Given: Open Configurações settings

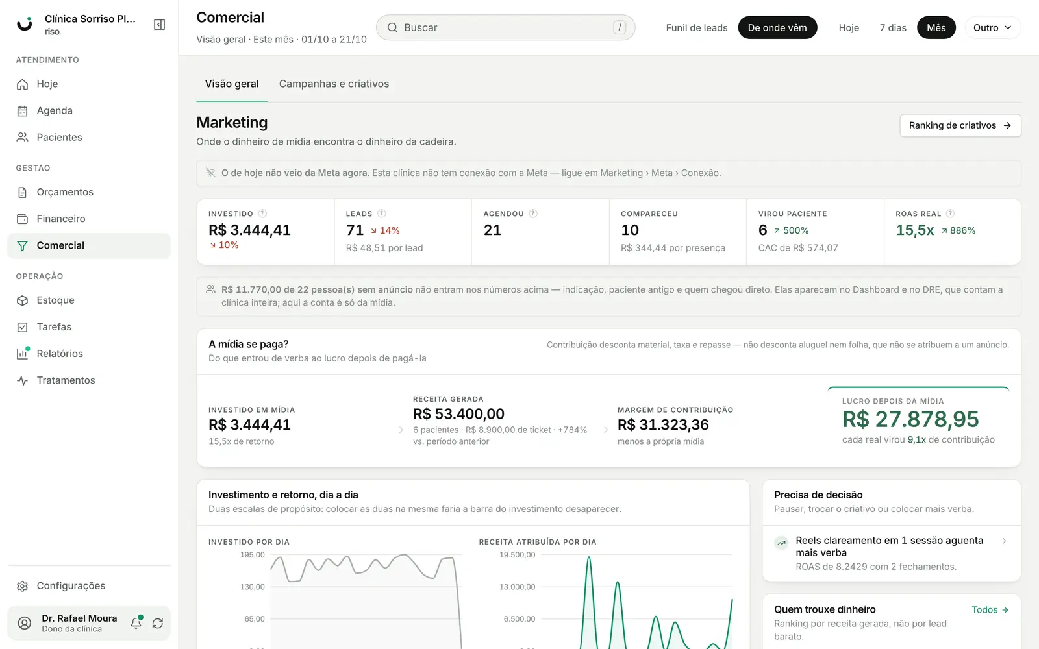Looking at the screenshot, I should (x=89, y=586).
